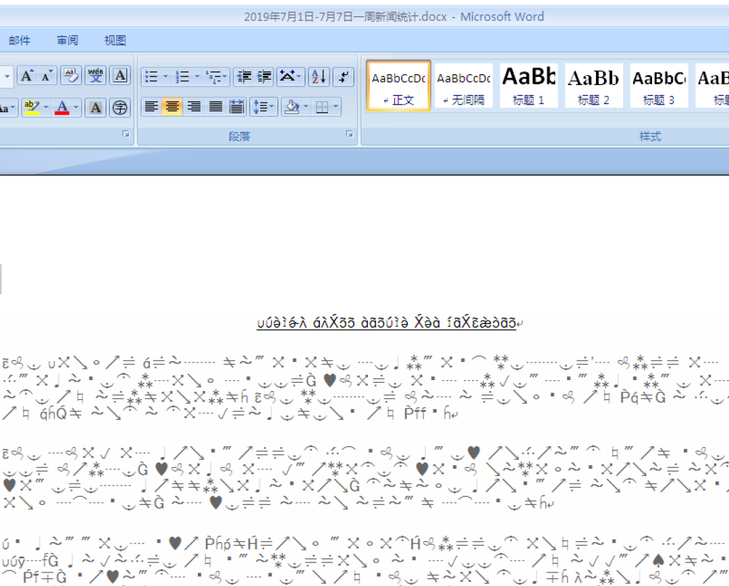Toggle center alignment
Viewport: 729px width, 586px height.
coord(172,107)
